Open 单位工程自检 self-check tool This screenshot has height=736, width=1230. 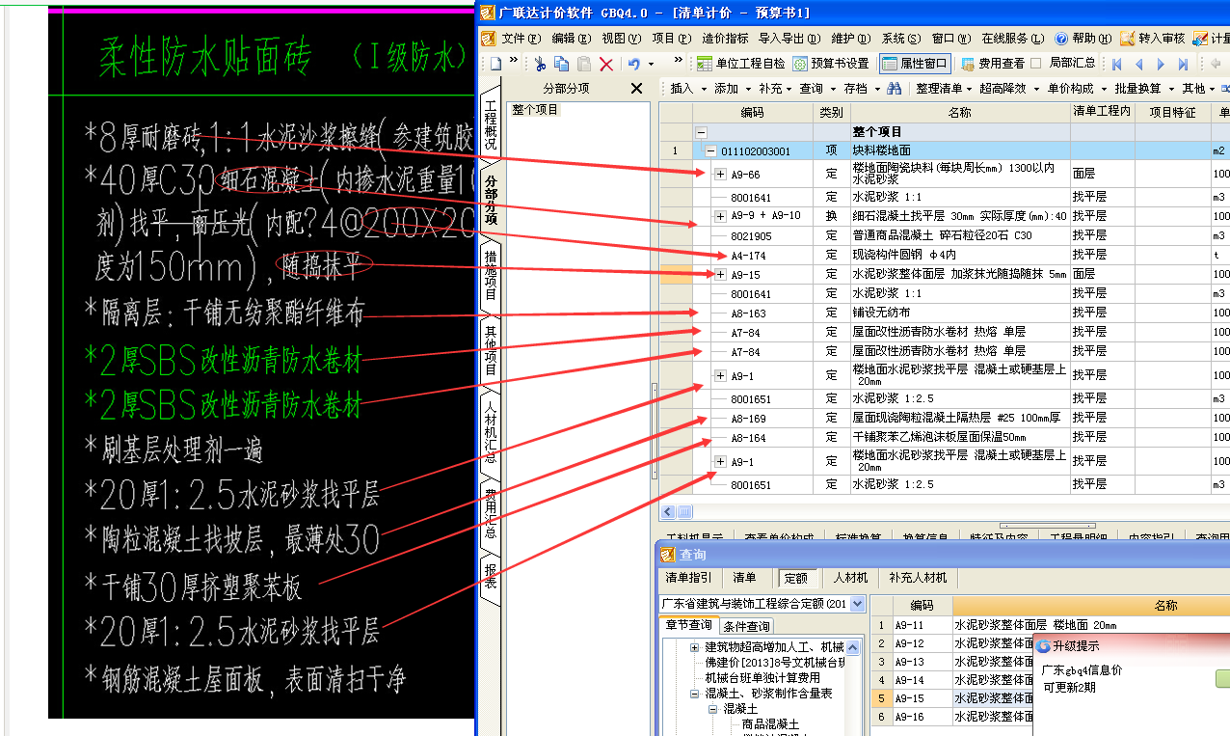click(x=741, y=64)
